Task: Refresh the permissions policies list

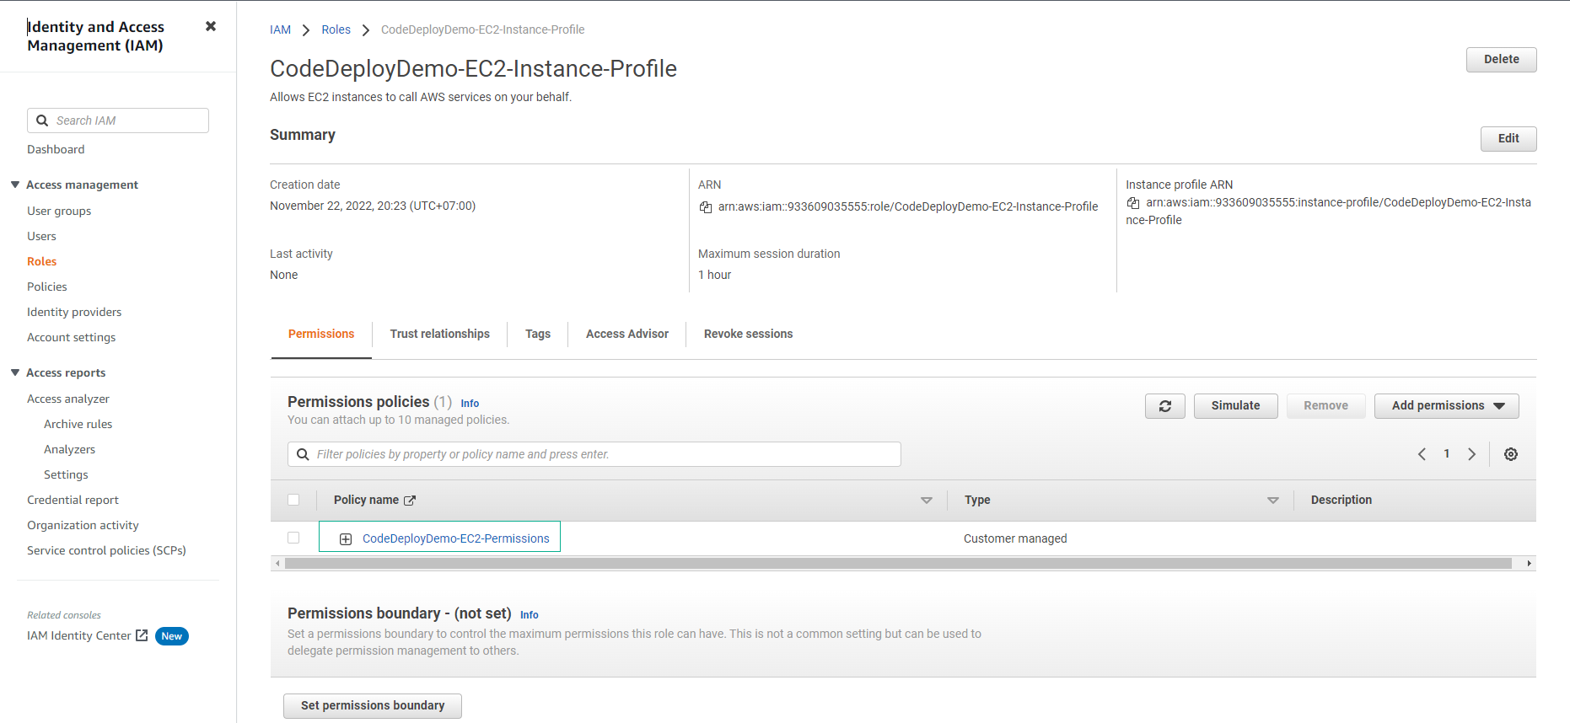Action: tap(1164, 406)
